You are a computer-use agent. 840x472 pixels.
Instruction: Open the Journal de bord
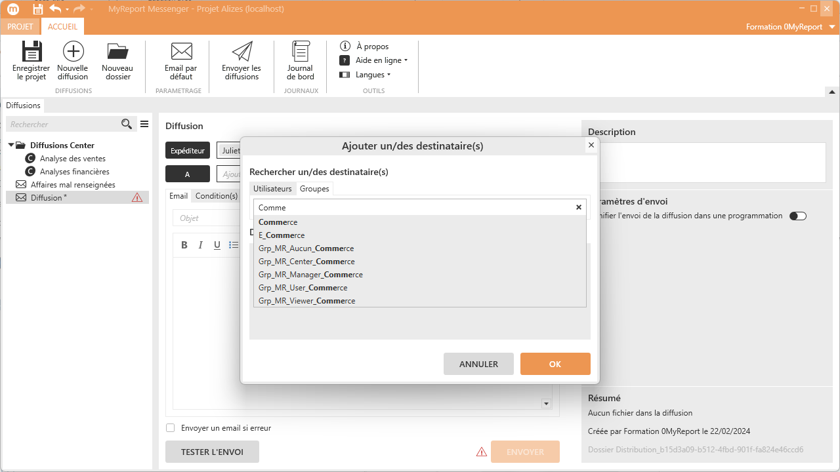301,52
